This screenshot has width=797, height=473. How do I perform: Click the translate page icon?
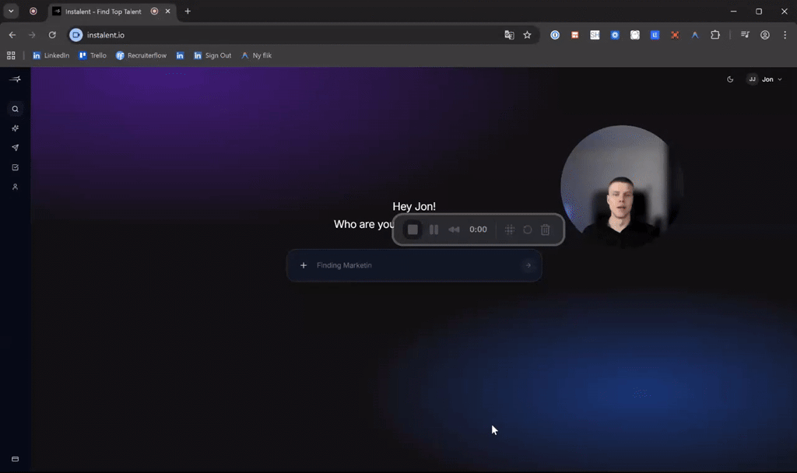509,35
